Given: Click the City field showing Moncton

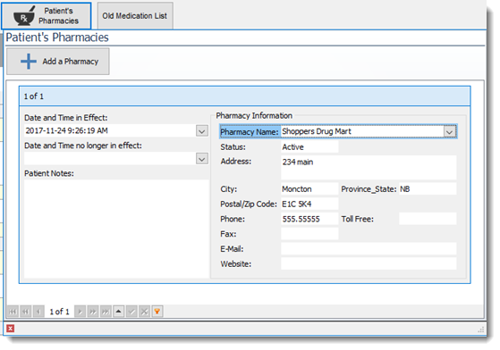Looking at the screenshot, I should click(309, 189).
